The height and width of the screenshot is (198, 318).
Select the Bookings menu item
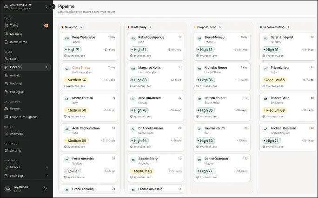point(26,83)
